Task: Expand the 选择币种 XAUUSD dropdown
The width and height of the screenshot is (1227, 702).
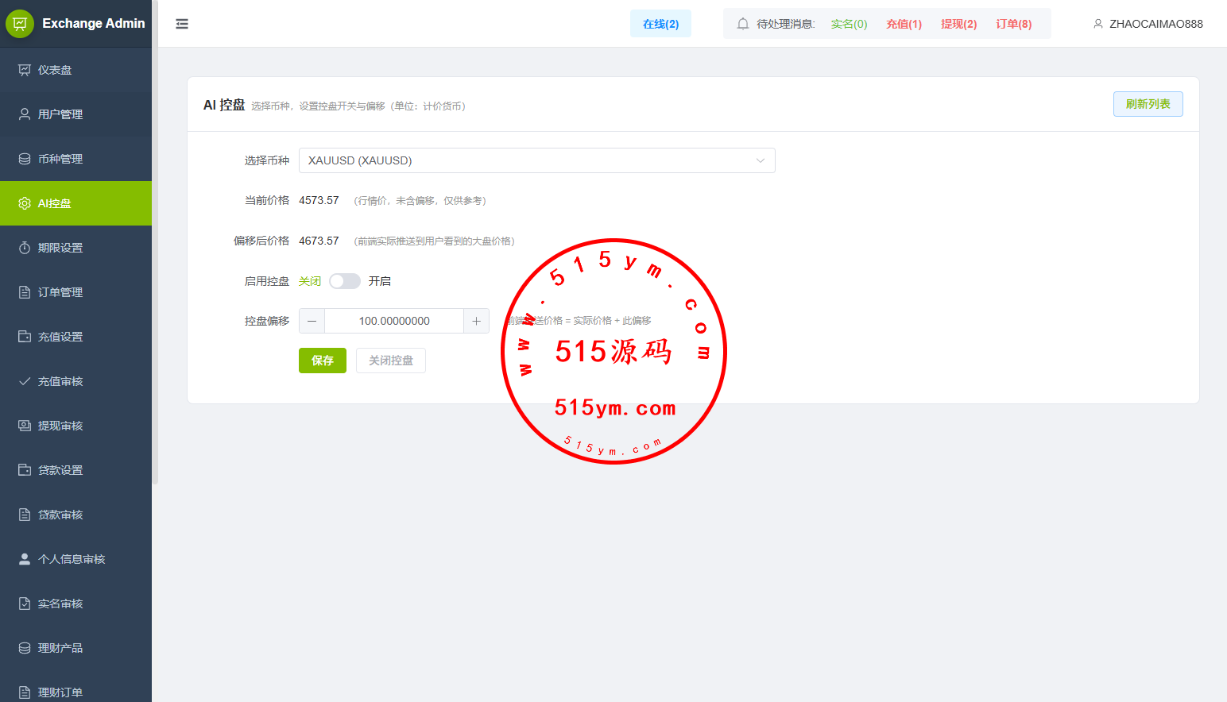Action: [536, 160]
